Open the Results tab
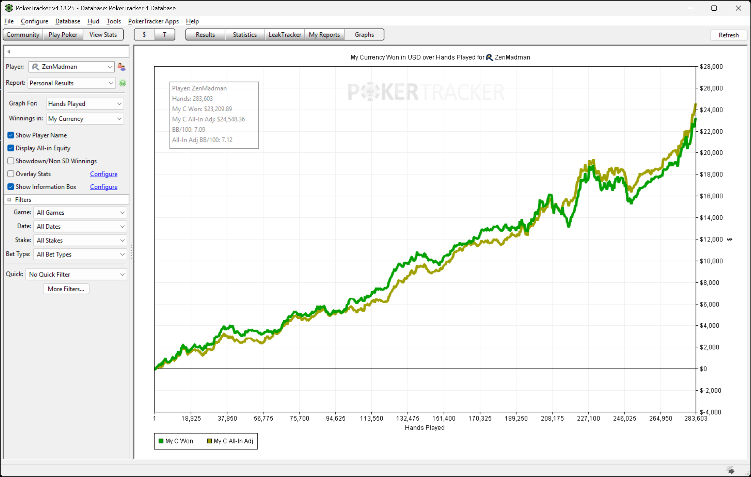This screenshot has width=751, height=477. click(205, 35)
